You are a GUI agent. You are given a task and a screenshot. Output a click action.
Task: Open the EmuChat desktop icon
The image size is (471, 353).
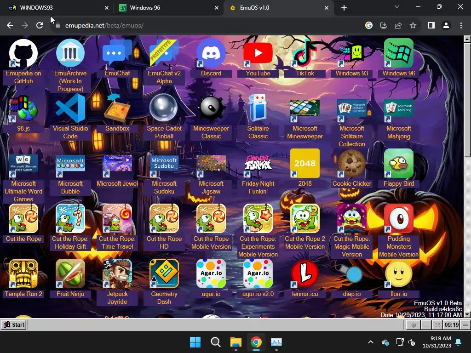[117, 53]
